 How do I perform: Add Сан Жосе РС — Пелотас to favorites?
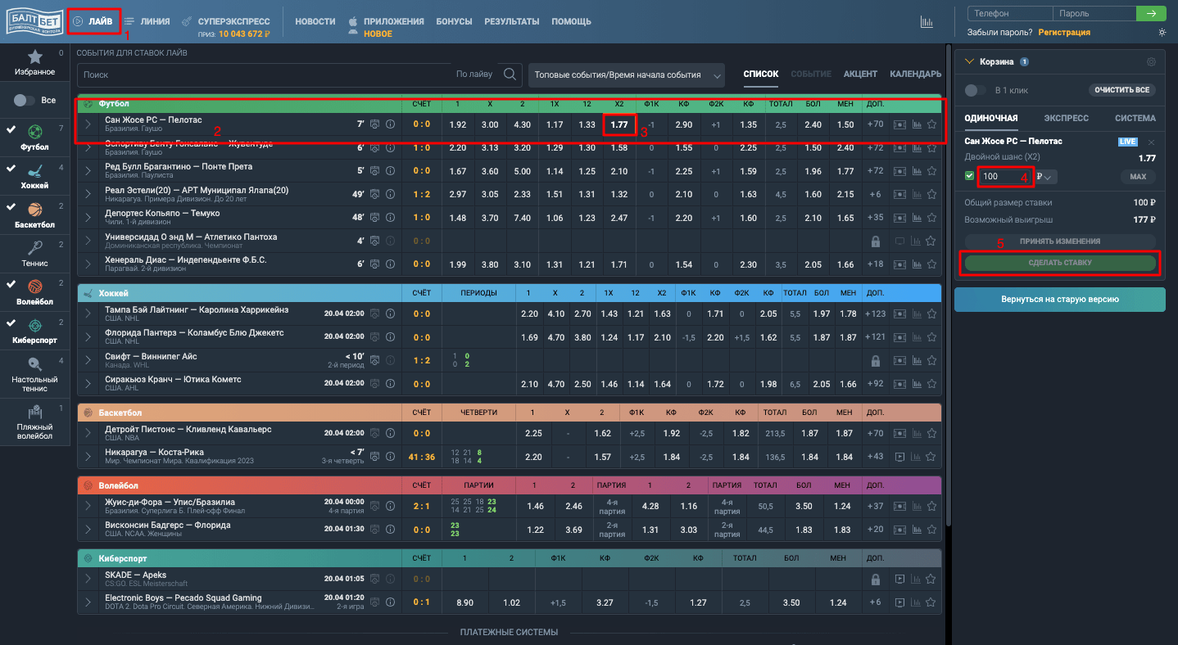931,124
